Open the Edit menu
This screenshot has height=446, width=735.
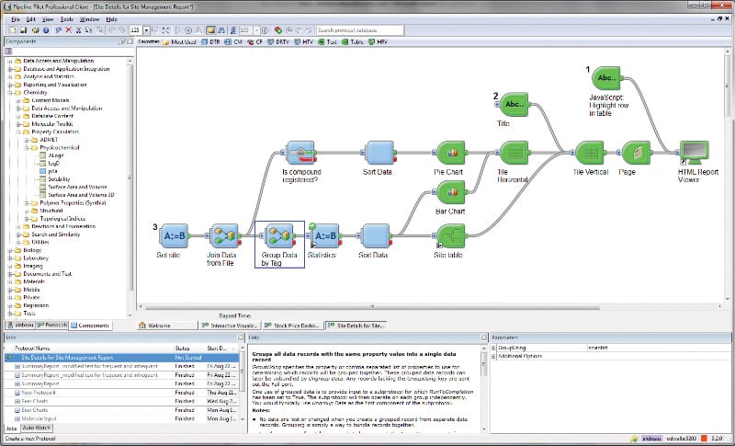pyautogui.click(x=31, y=19)
